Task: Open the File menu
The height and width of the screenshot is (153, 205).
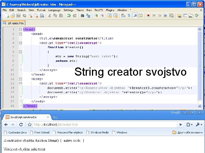Action: pyautogui.click(x=5, y=10)
